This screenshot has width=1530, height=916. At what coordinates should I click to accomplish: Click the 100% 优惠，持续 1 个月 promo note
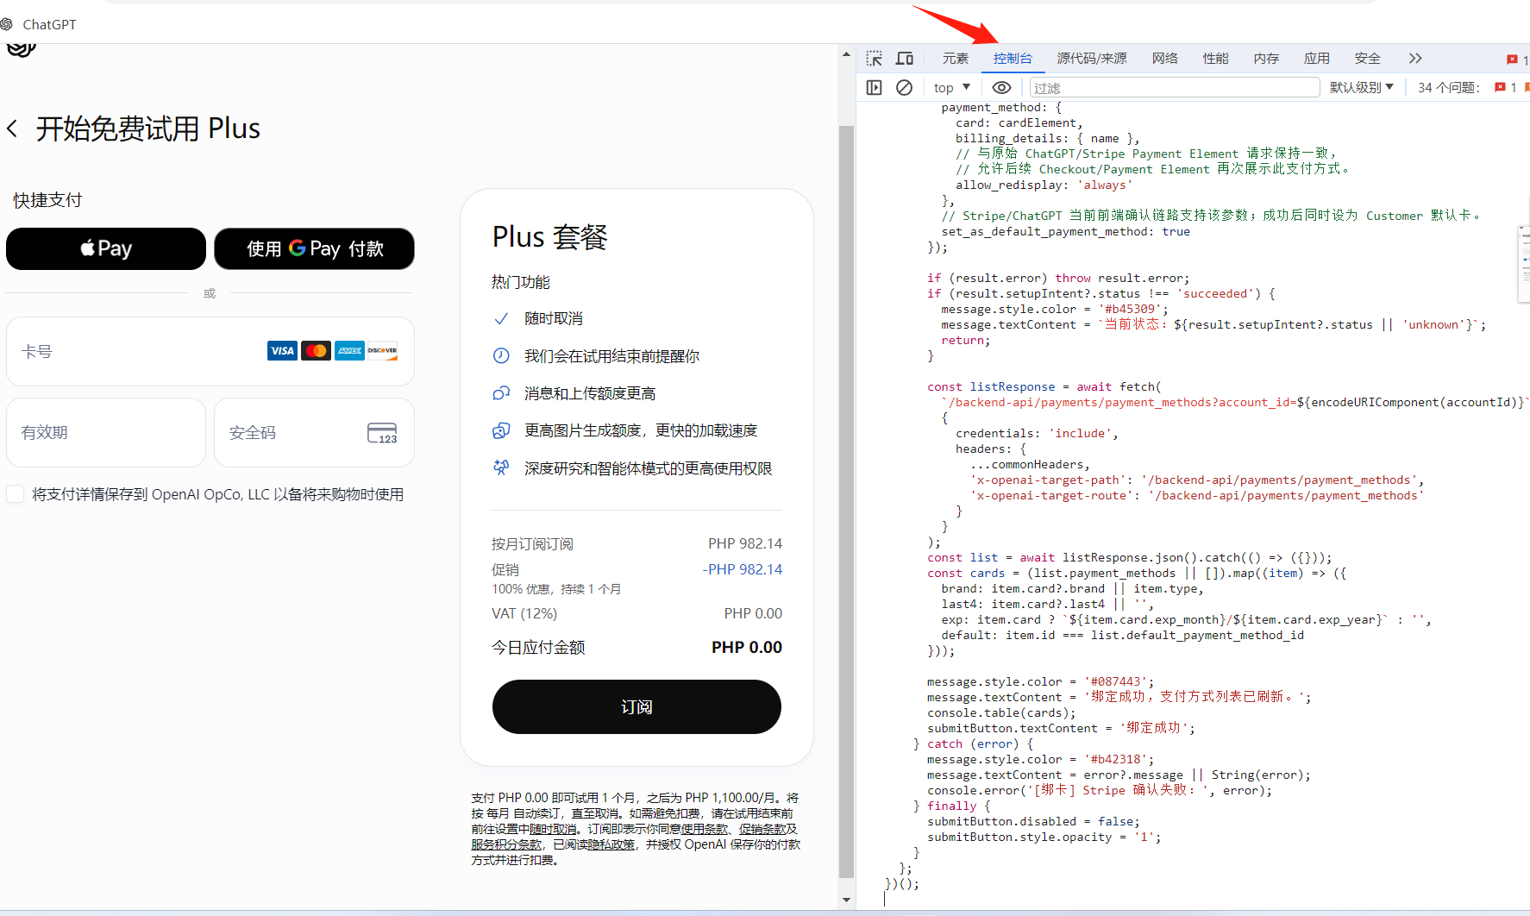(x=556, y=589)
